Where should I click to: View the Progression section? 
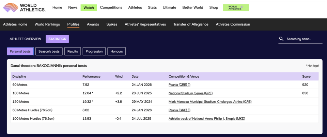[x=94, y=52]
